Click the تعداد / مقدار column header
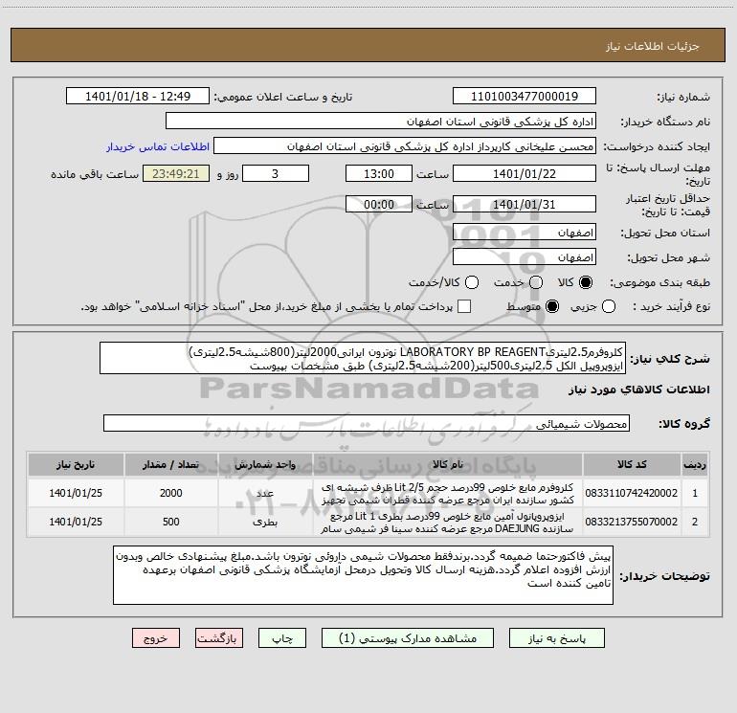737x713 pixels. [170, 464]
